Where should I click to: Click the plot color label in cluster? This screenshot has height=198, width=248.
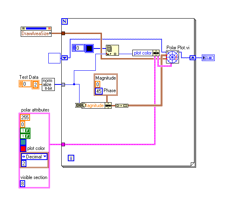pyautogui.click(x=36, y=148)
